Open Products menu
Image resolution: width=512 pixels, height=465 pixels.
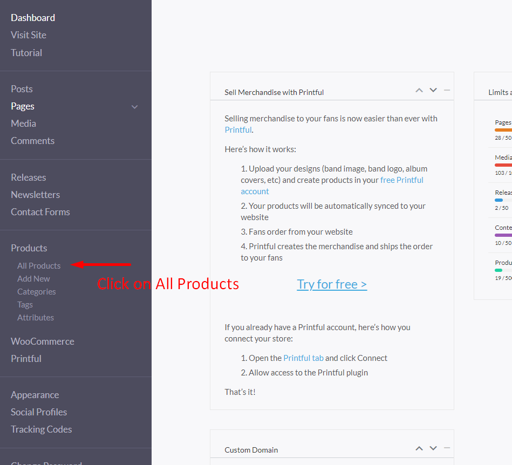29,248
